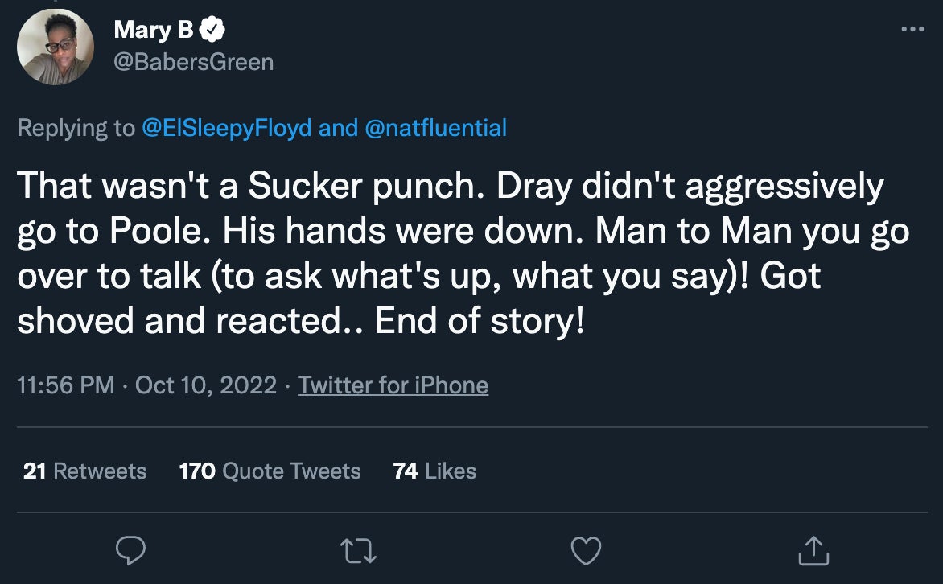See who gave the 74 Likes
This screenshot has height=584, width=943.
(x=434, y=471)
